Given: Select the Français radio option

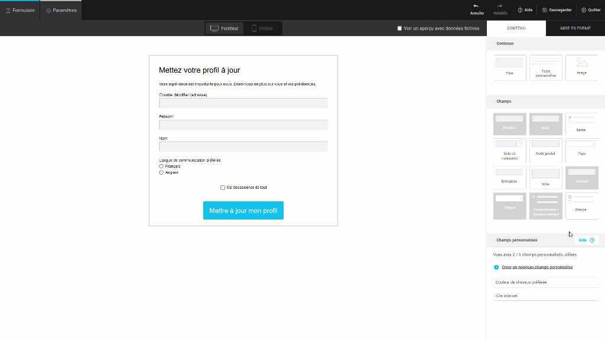Looking at the screenshot, I should (161, 166).
